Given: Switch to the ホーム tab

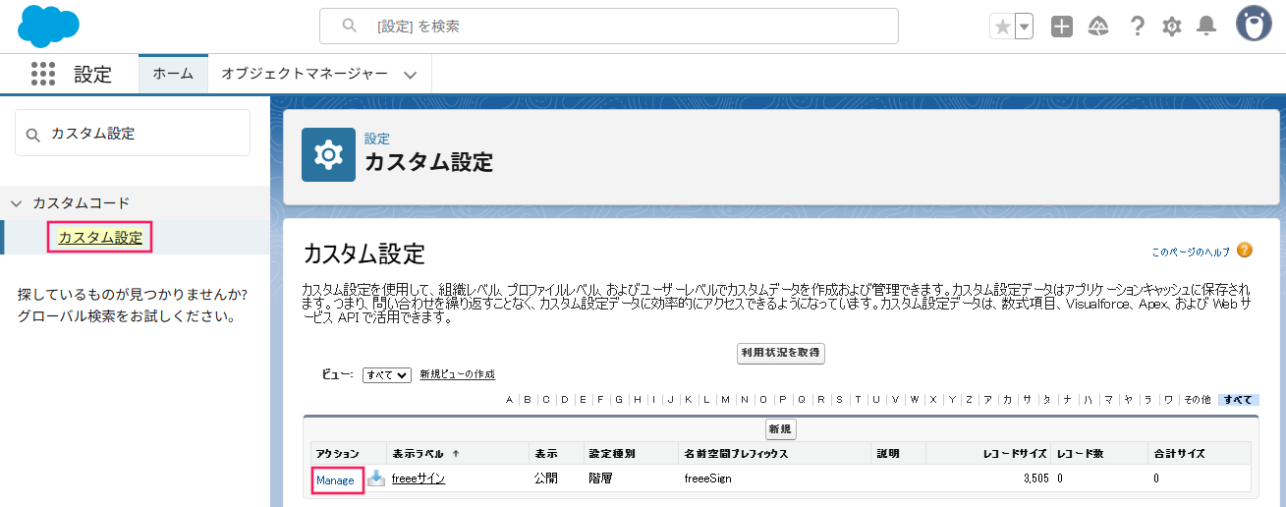Looking at the screenshot, I should [x=173, y=74].
